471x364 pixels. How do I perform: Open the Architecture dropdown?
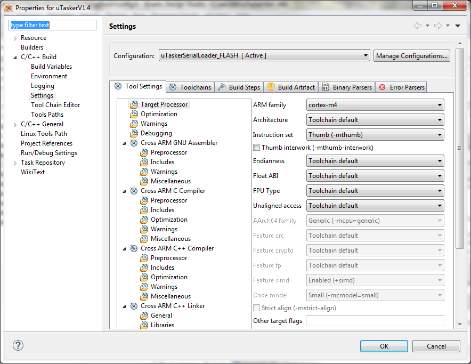click(375, 119)
